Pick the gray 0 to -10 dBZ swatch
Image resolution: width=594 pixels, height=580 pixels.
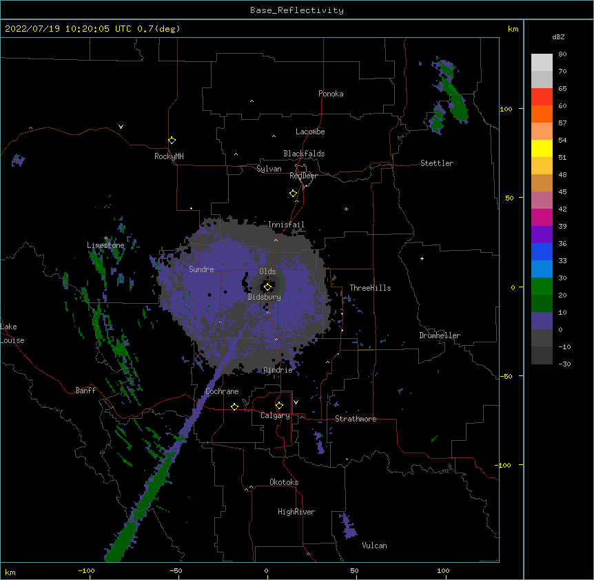point(542,338)
